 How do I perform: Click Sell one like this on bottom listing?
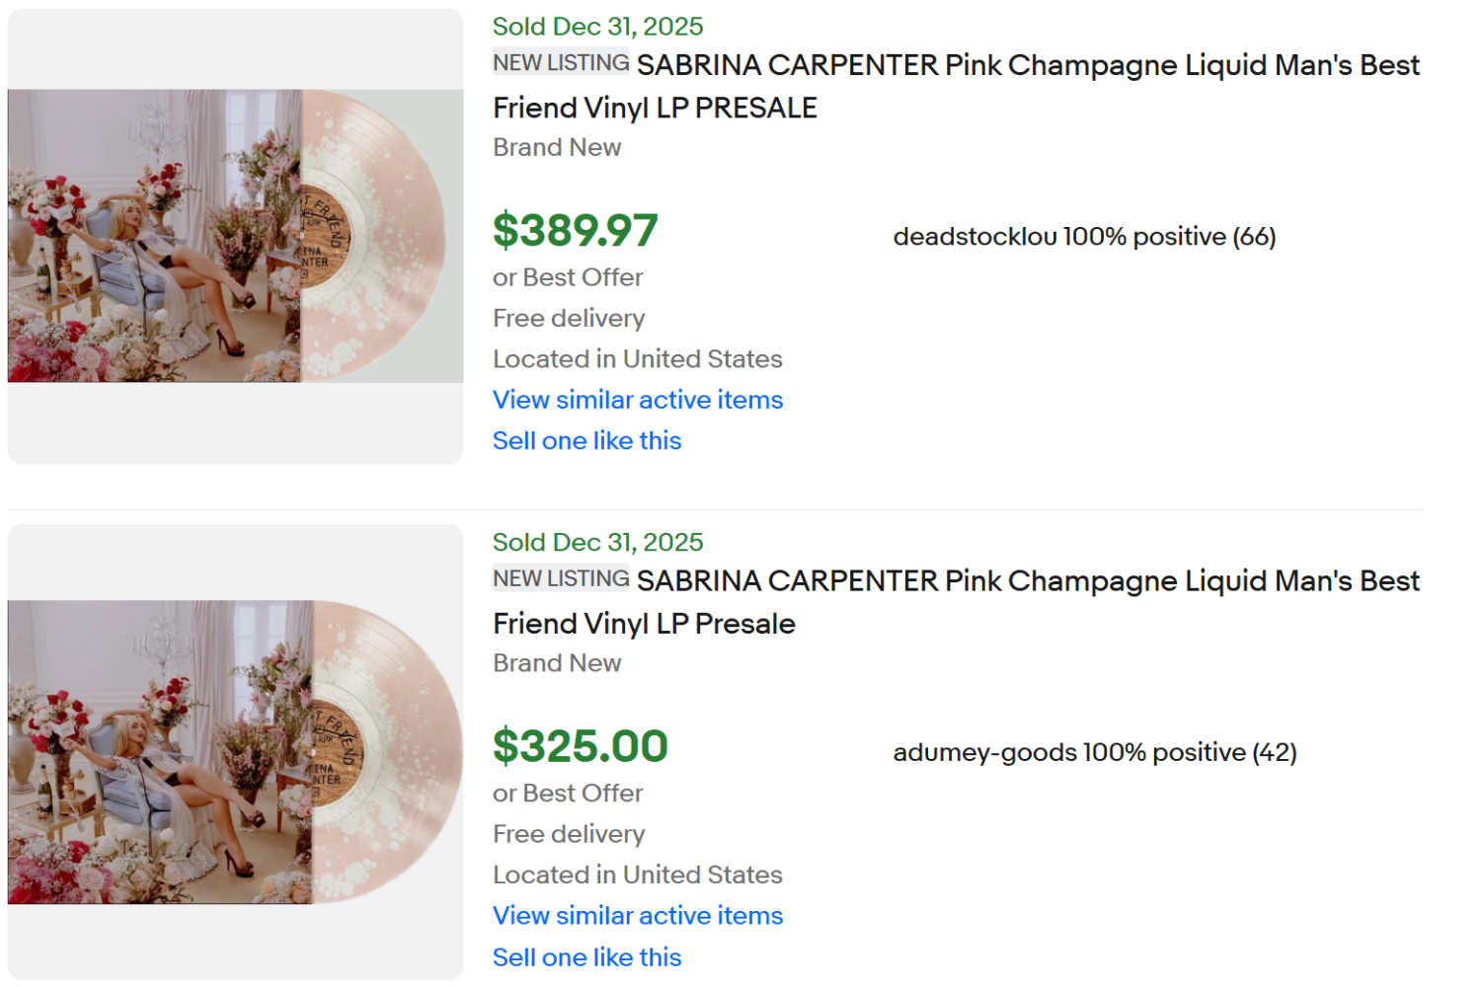(586, 956)
